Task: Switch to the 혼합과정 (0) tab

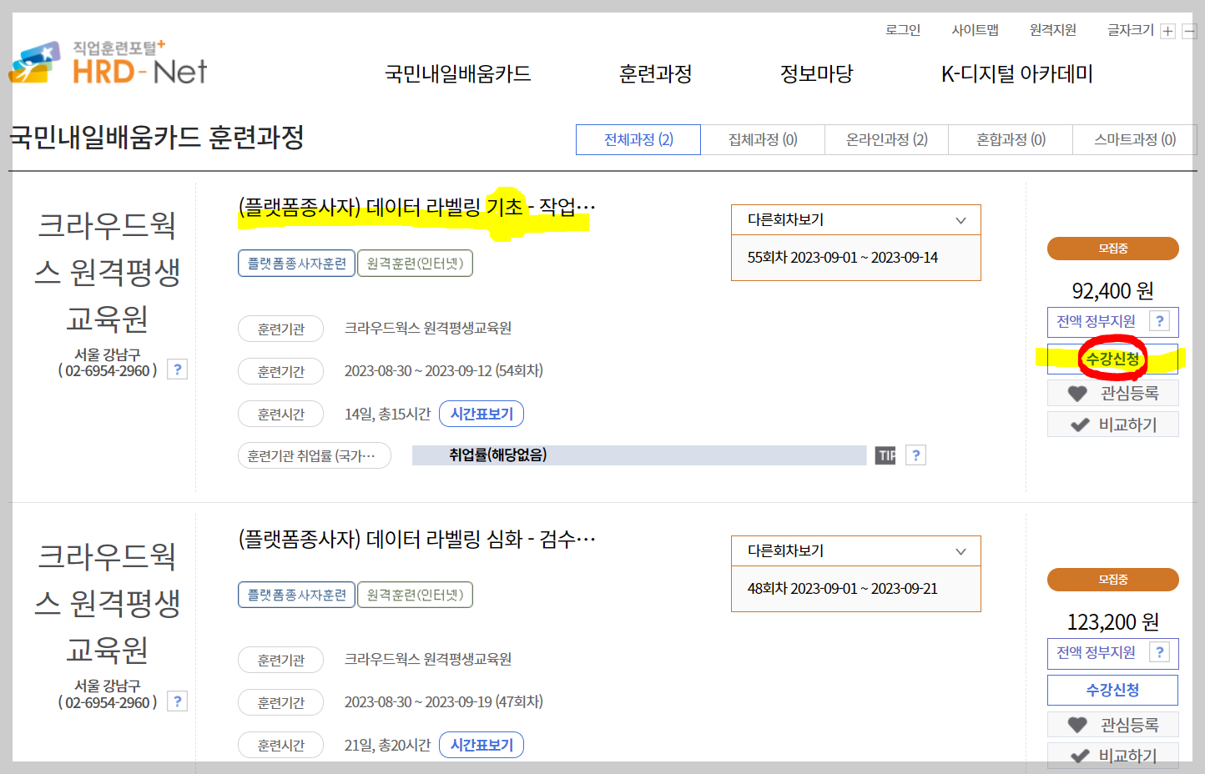Action: click(x=1011, y=139)
